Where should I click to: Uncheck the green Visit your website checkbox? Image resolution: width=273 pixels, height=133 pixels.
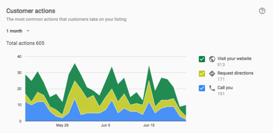coord(202,59)
